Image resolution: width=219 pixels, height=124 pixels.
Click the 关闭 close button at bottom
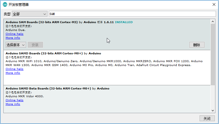(207, 118)
